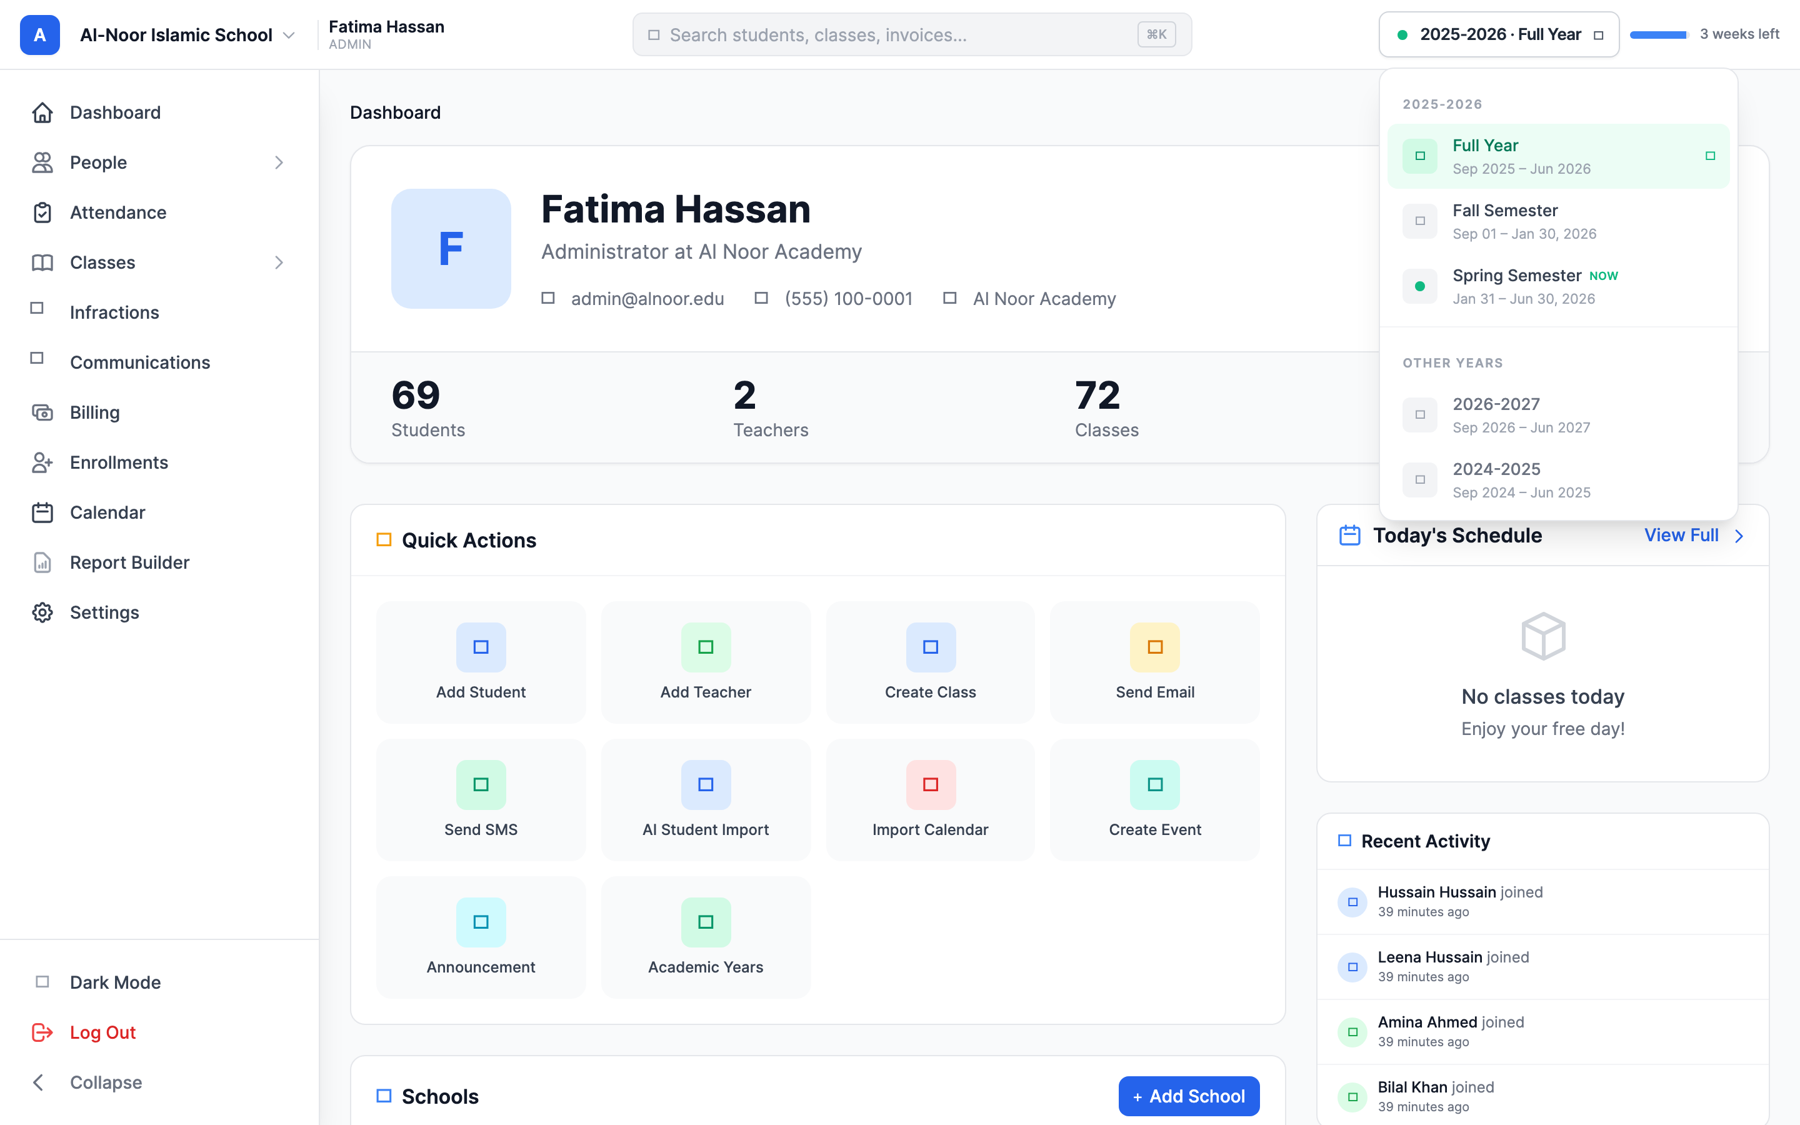This screenshot has width=1800, height=1125.
Task: Click the Add Student quick action icon
Action: (481, 647)
